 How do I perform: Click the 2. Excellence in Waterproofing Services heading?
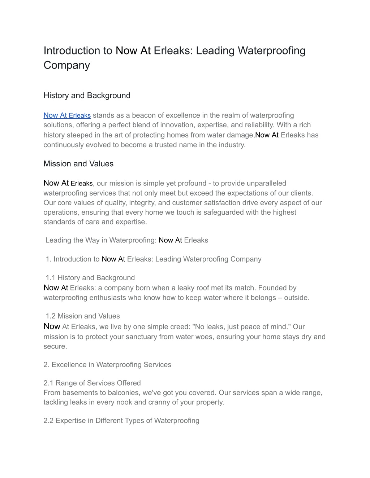pyautogui.click(x=107, y=365)
